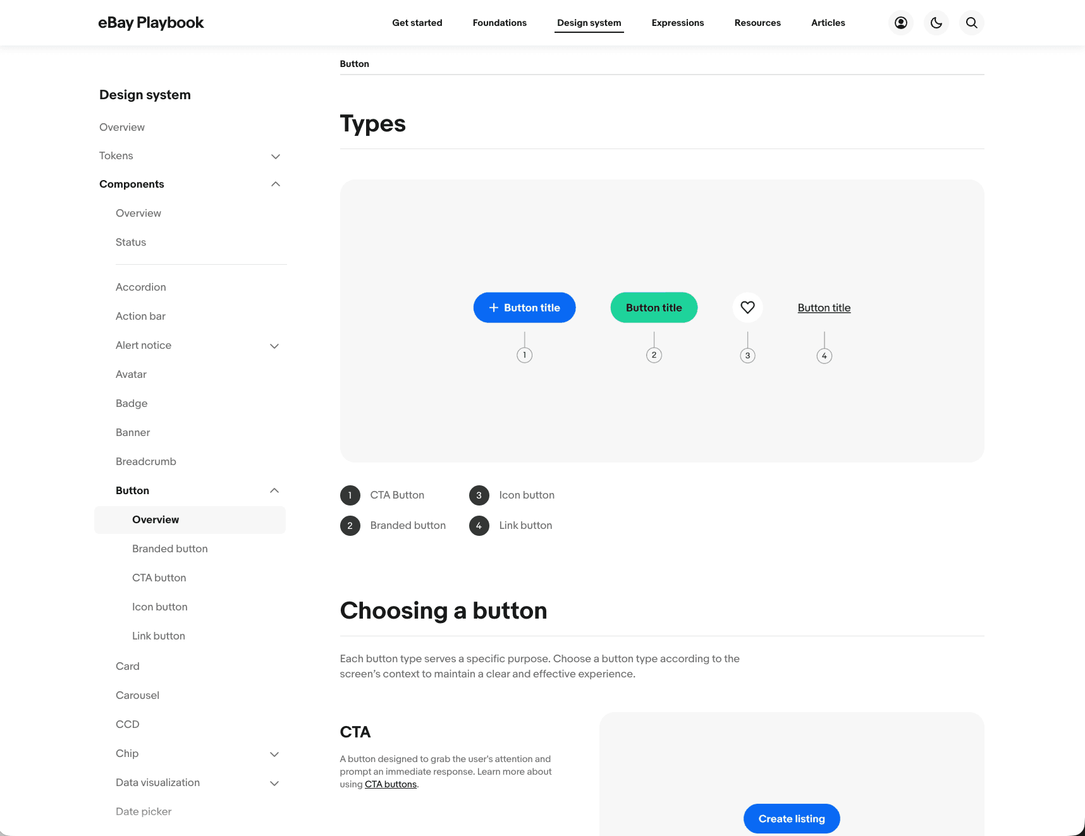The image size is (1085, 836).
Task: Expand the Data visualization chevron
Action: point(274,783)
